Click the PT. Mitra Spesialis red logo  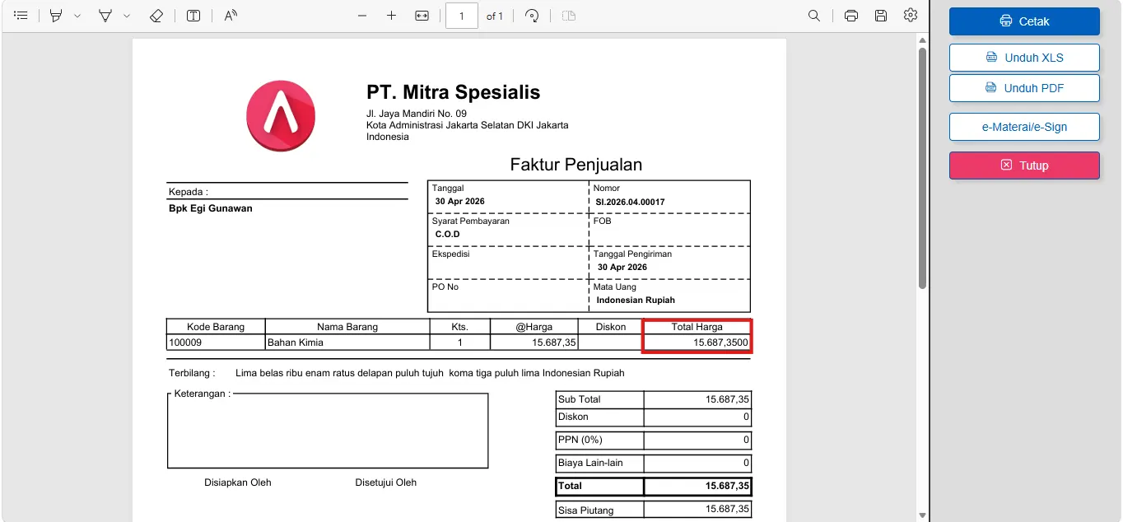pyautogui.click(x=281, y=115)
